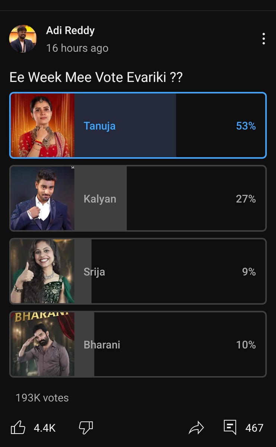
Task: Dislike the post with thumbs-down icon
Action: pyautogui.click(x=86, y=428)
